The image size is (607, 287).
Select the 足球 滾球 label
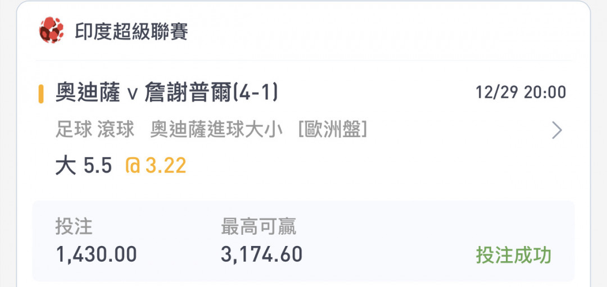(x=94, y=130)
